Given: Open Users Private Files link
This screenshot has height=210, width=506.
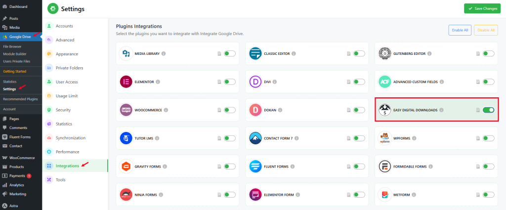Looking at the screenshot, I should pyautogui.click(x=16, y=61).
